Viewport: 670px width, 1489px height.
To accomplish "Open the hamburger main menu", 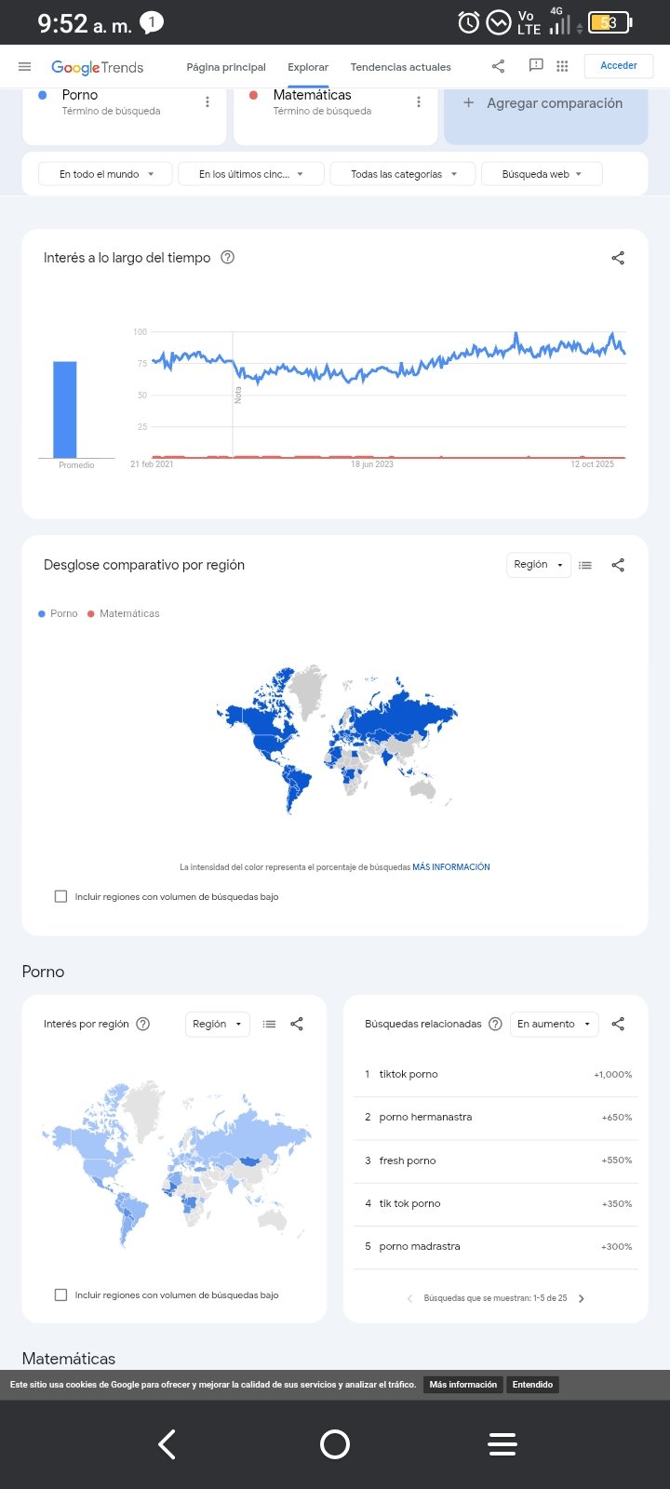I will 25,66.
